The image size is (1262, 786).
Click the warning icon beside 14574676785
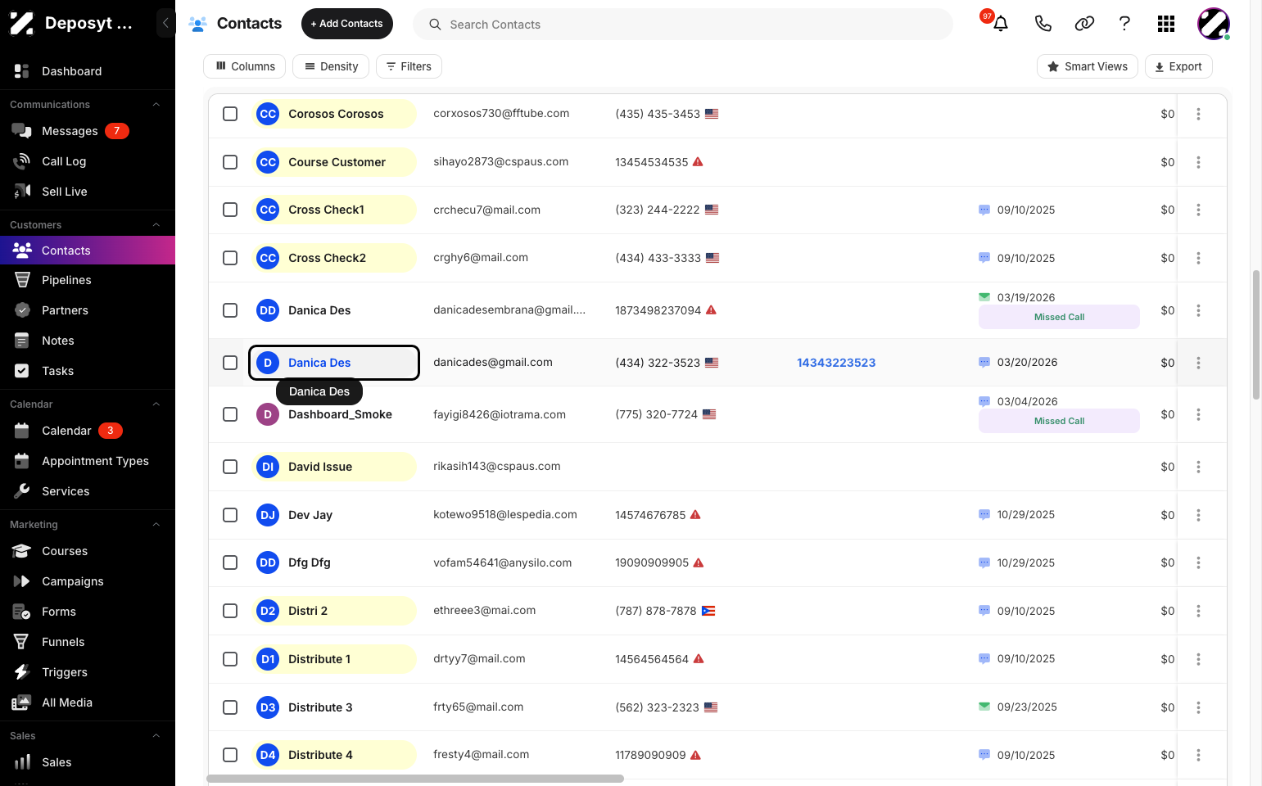coord(695,515)
